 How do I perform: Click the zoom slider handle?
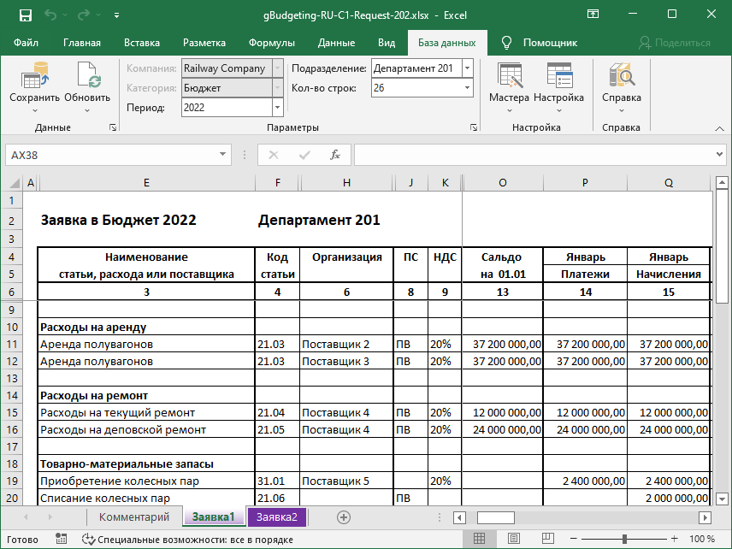coord(624,540)
